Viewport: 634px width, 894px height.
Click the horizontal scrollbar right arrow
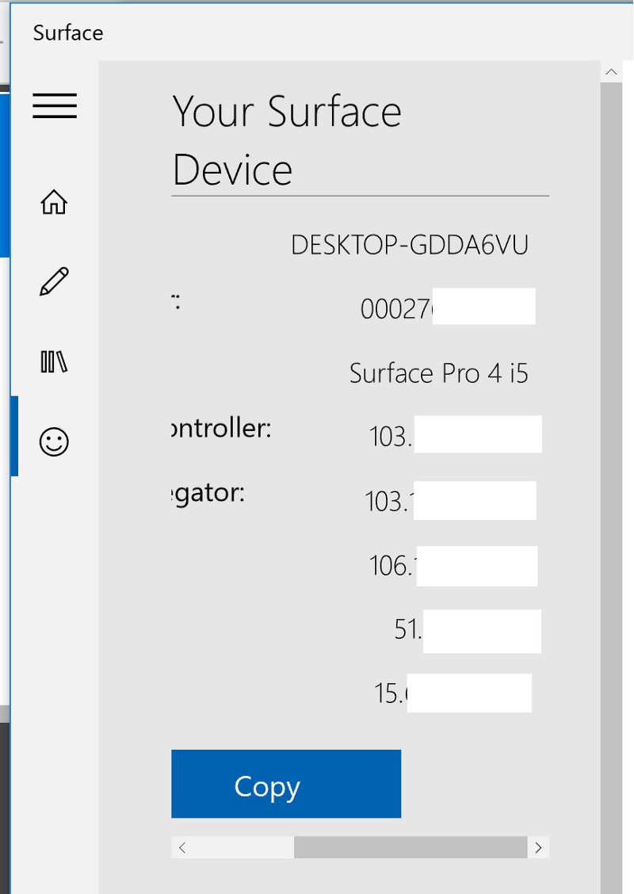coord(538,848)
